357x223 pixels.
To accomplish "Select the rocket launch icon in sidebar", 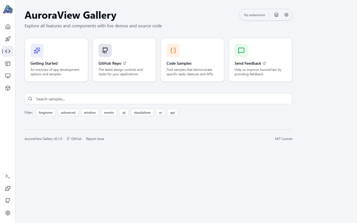I will click(8, 39).
